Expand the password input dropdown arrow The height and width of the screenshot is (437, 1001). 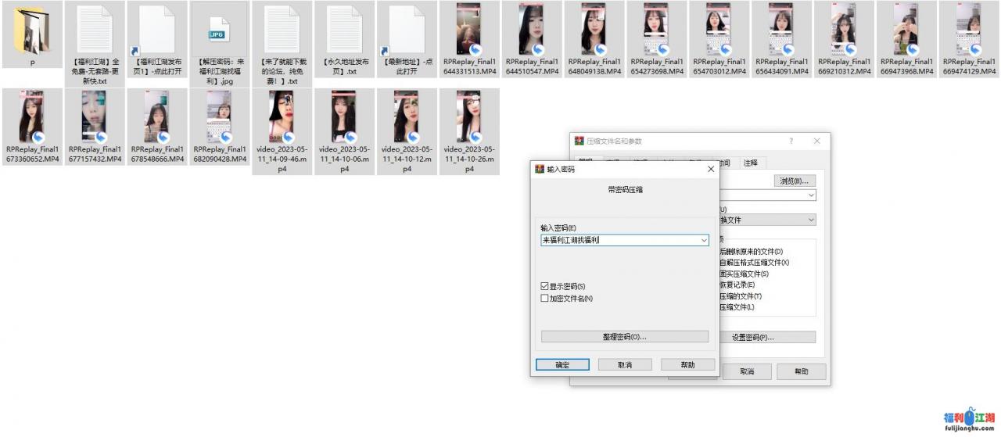[x=704, y=241]
